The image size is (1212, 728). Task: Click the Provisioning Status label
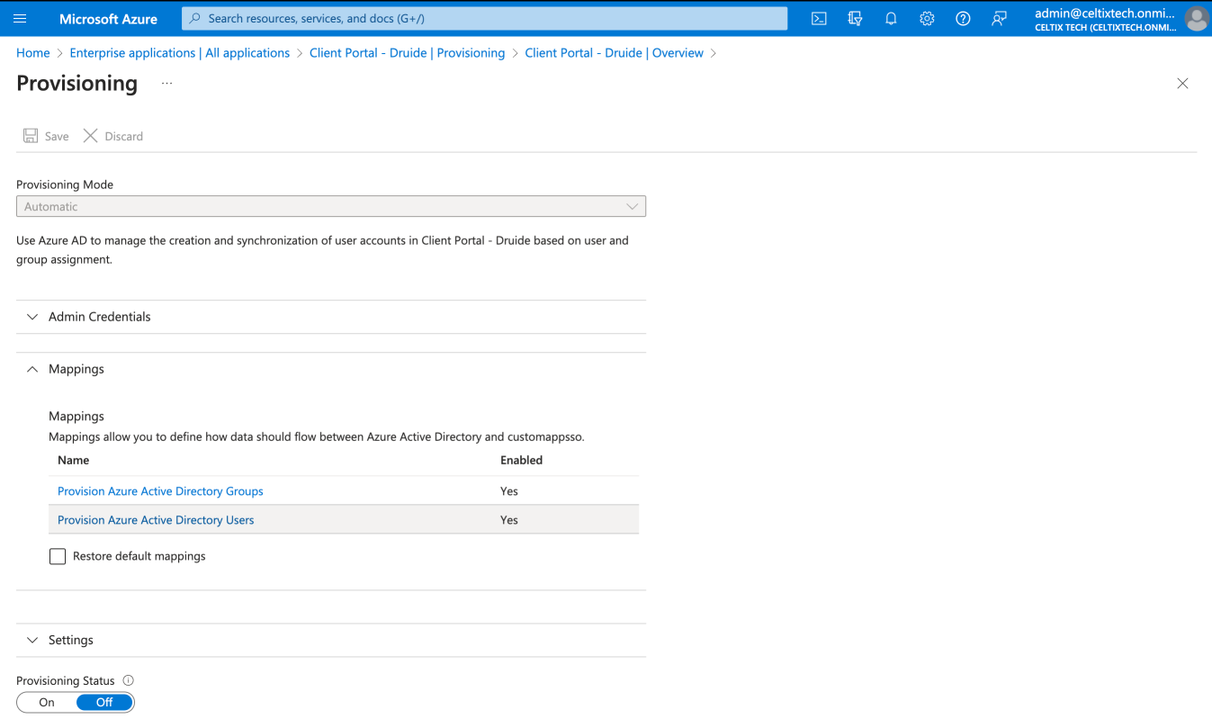(66, 681)
